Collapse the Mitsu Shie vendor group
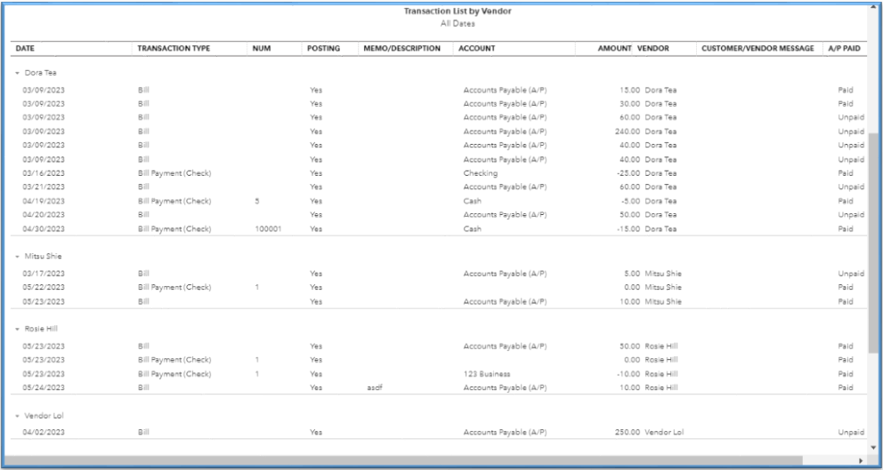883x470 pixels. 17,257
